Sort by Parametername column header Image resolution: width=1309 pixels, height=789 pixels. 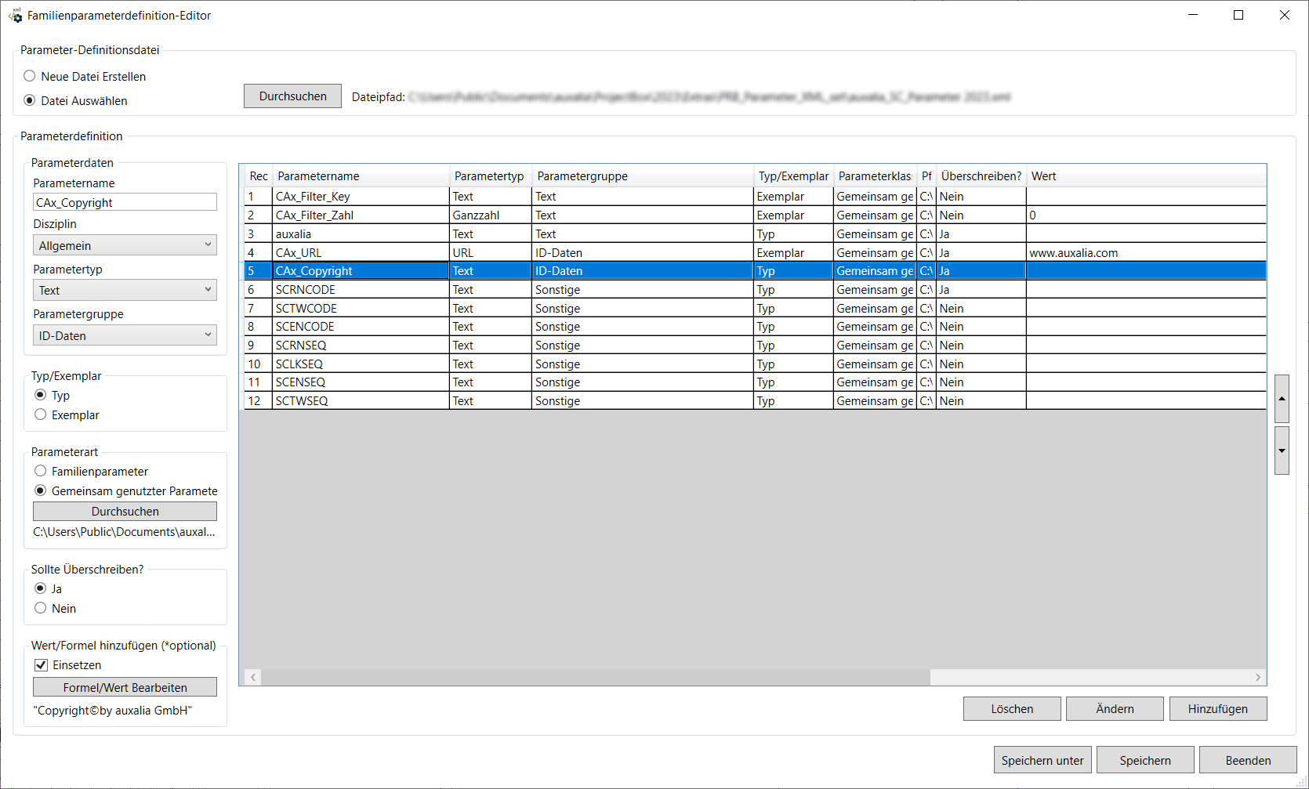(x=361, y=176)
